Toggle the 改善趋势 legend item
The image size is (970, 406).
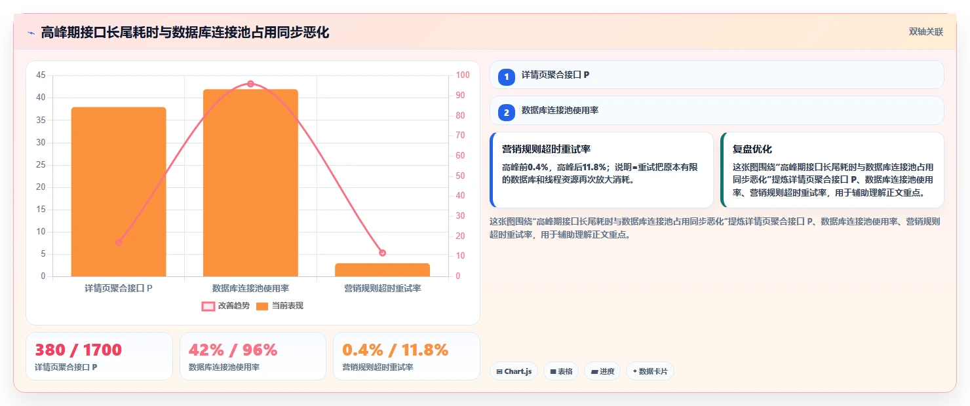(225, 306)
